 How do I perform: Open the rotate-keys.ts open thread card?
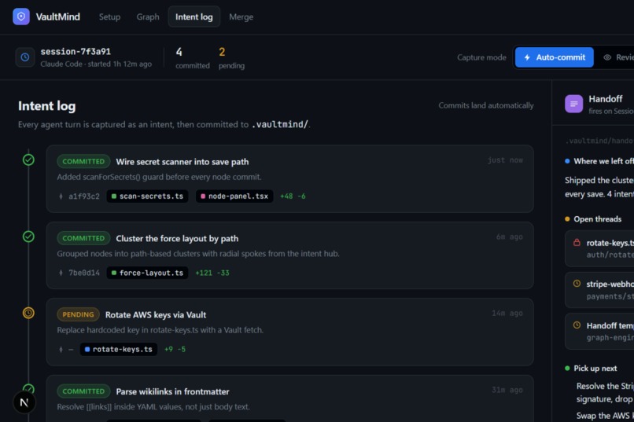coord(599,249)
